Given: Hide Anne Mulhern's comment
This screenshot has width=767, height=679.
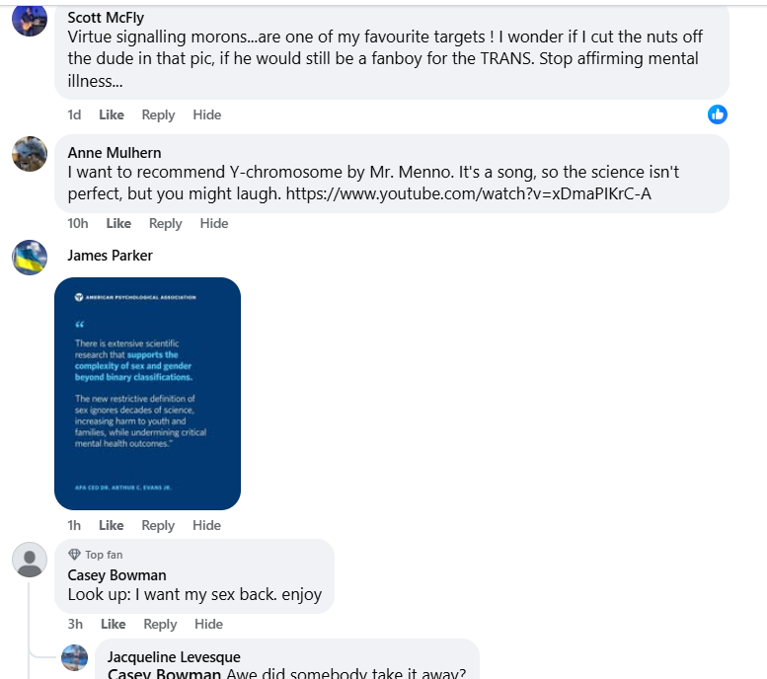Looking at the screenshot, I should click(214, 223).
